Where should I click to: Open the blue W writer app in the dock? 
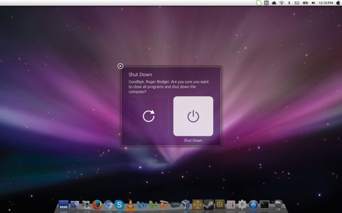click(142, 204)
